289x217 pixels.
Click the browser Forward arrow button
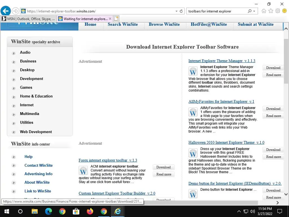(x=16, y=11)
